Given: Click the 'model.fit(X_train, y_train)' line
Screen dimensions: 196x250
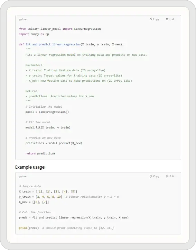Looking at the screenshot, I should [48, 127].
